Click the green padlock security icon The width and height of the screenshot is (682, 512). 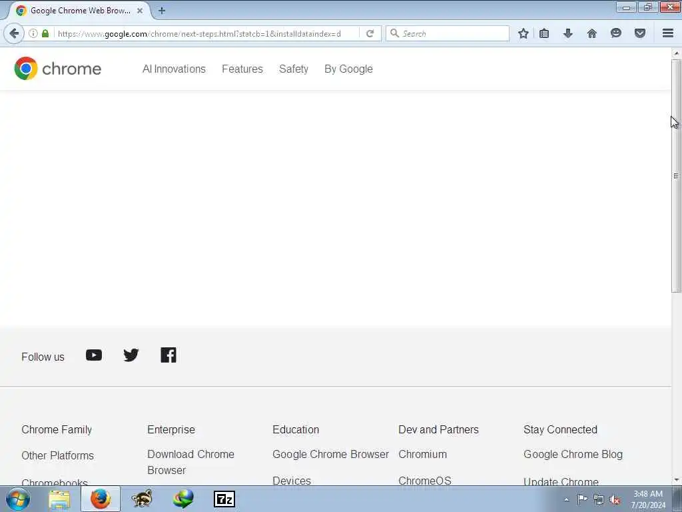45,33
